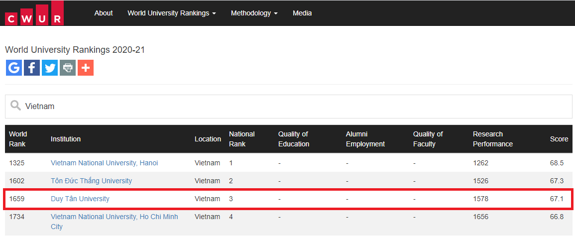Open more sharing options plus icon
Screen dimensions: 575x238
pyautogui.click(x=86, y=68)
